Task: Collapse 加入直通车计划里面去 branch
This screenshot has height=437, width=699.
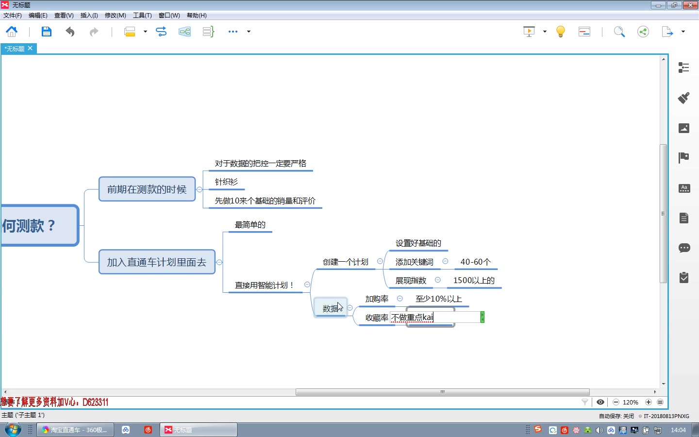Action: pyautogui.click(x=219, y=262)
